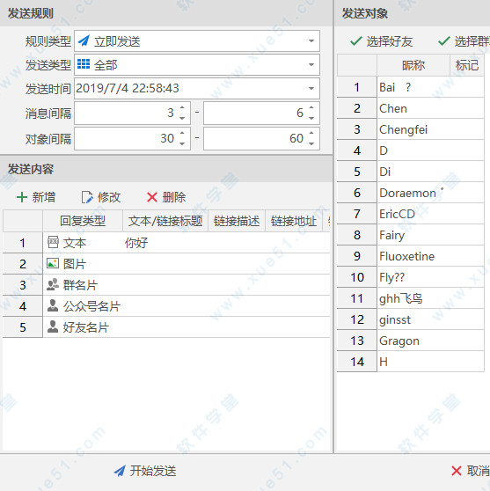Select the 文本 text type icon in row 1
Image resolution: width=490 pixels, height=491 pixels.
53,242
